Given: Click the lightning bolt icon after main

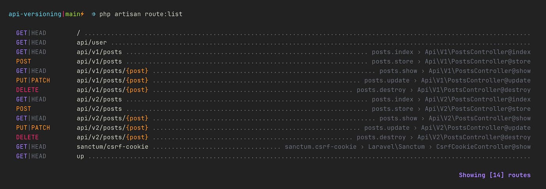Looking at the screenshot, I should pyautogui.click(x=82, y=14).
